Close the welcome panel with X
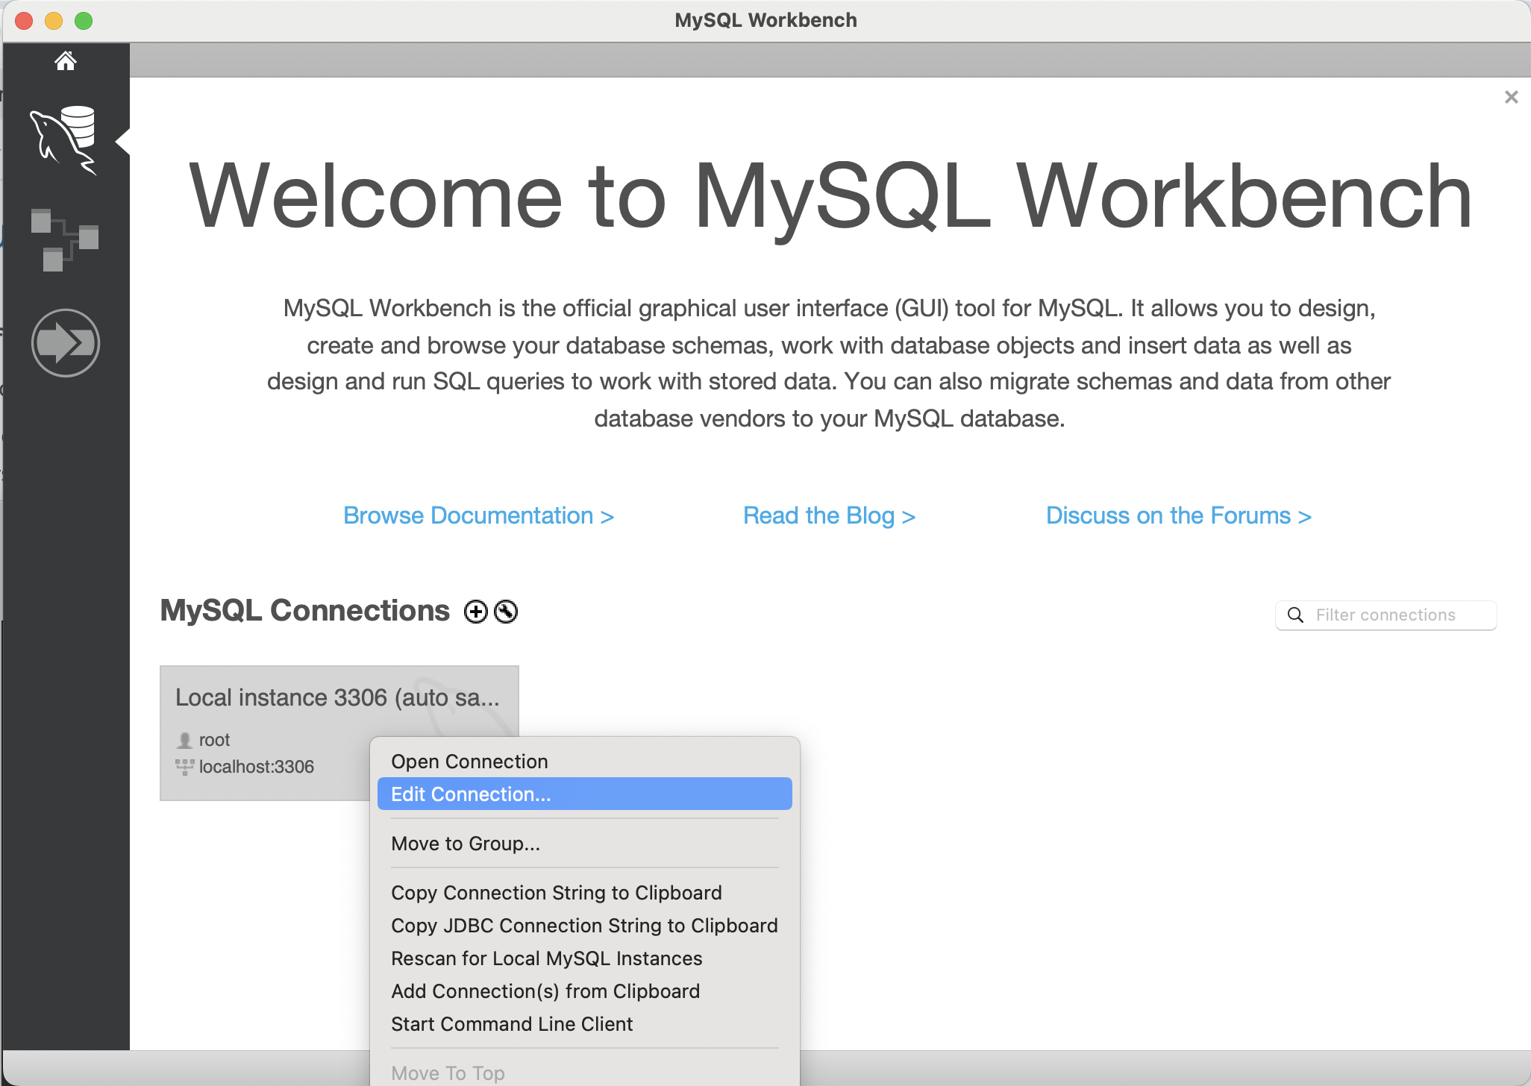The height and width of the screenshot is (1086, 1531). coord(1511,98)
